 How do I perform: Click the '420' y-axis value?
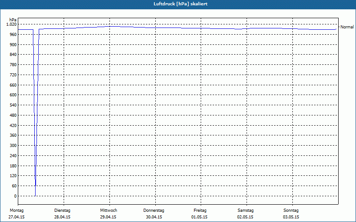[14, 125]
